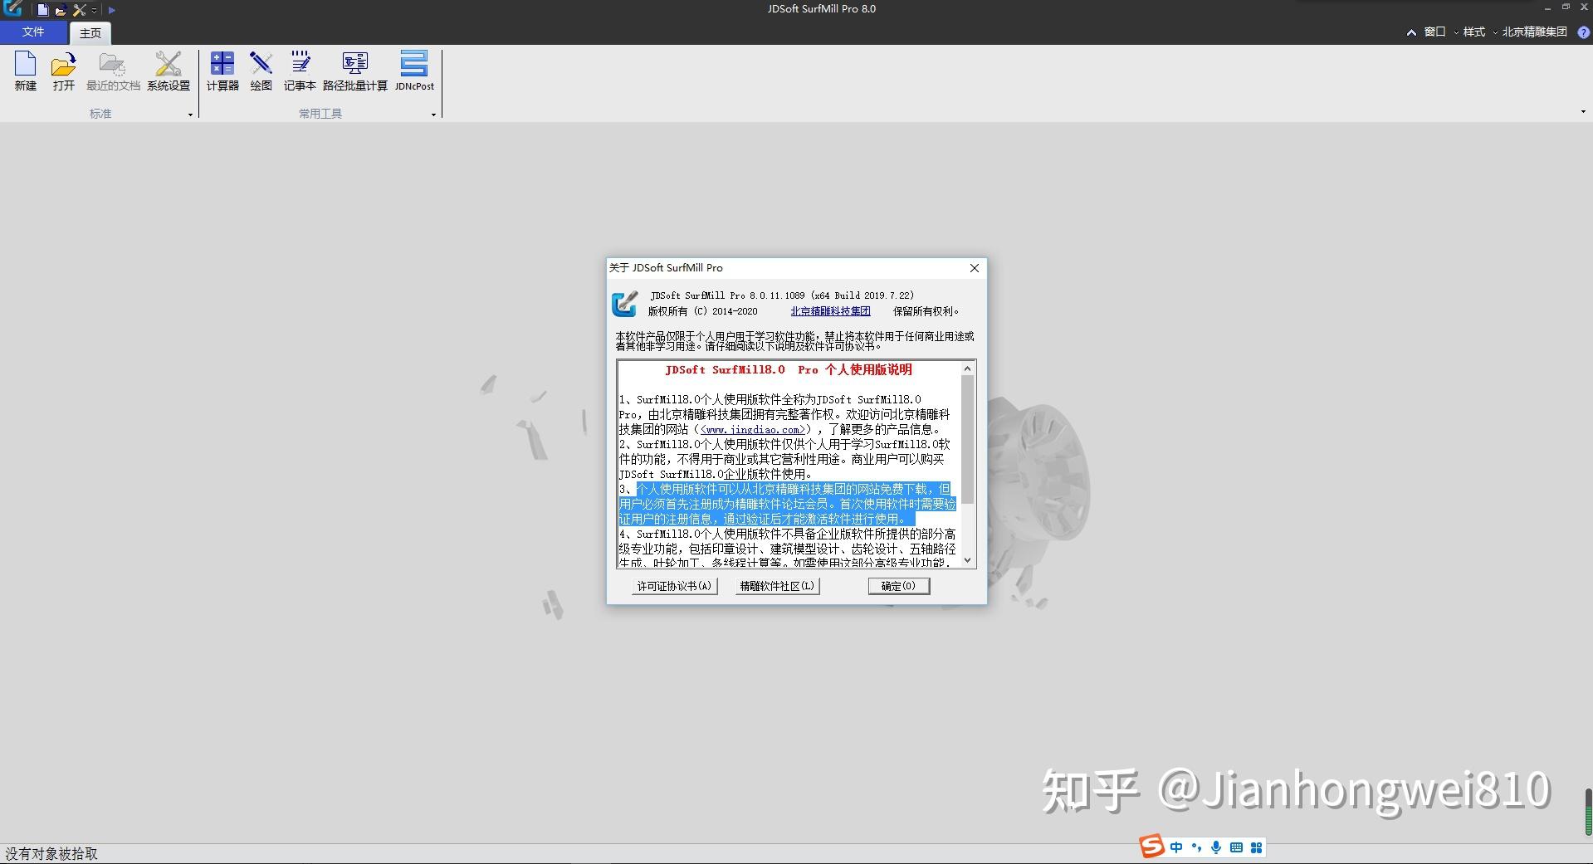This screenshot has height=864, width=1593.
Task: Click the quick-access New document icon
Action: coord(43,10)
